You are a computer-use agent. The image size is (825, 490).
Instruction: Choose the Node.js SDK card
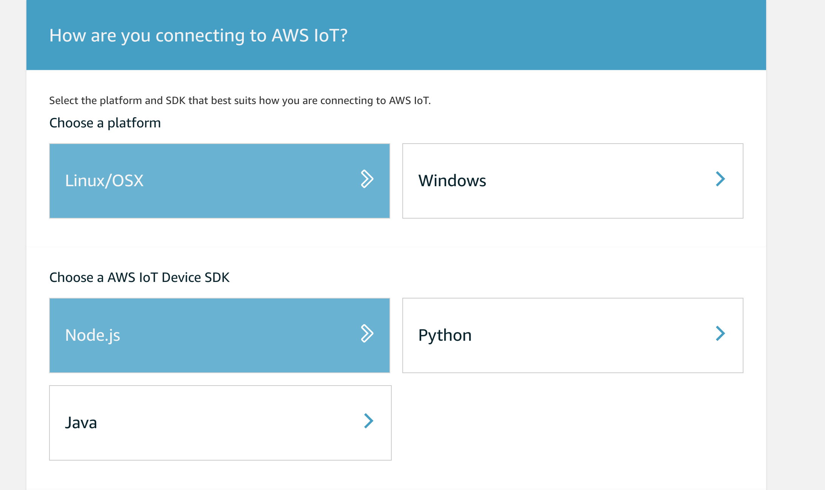point(219,335)
